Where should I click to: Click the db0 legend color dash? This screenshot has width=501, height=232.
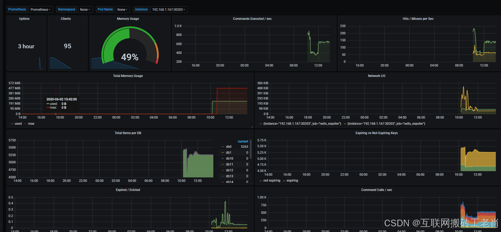(223, 147)
